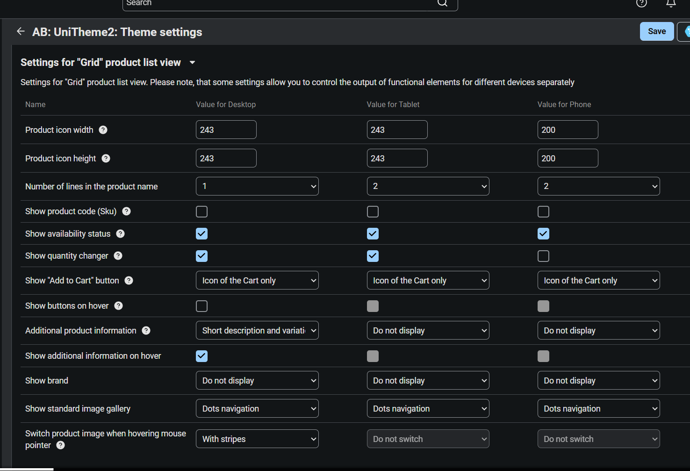
Task: Uncheck Show additional information on hover for Desktop
Action: click(201, 356)
